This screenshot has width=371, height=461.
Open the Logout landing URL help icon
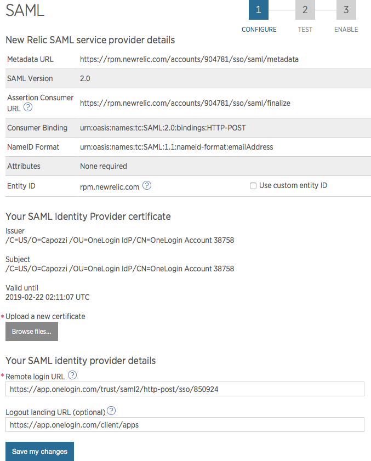112,411
